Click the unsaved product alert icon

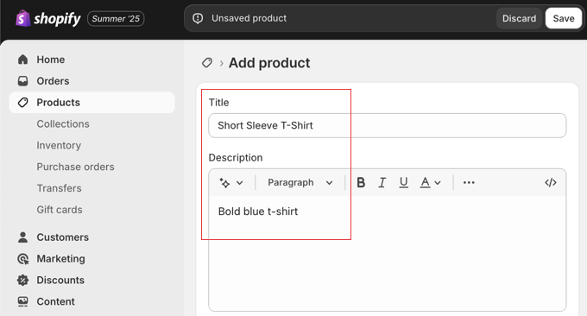pos(198,18)
